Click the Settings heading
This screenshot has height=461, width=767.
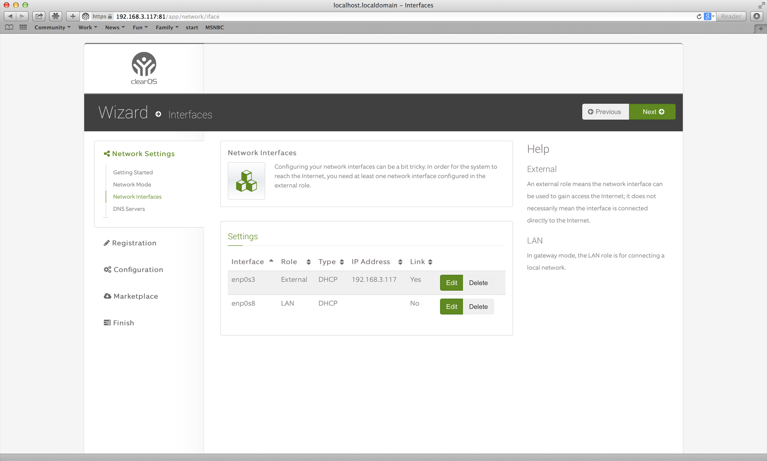[243, 236]
